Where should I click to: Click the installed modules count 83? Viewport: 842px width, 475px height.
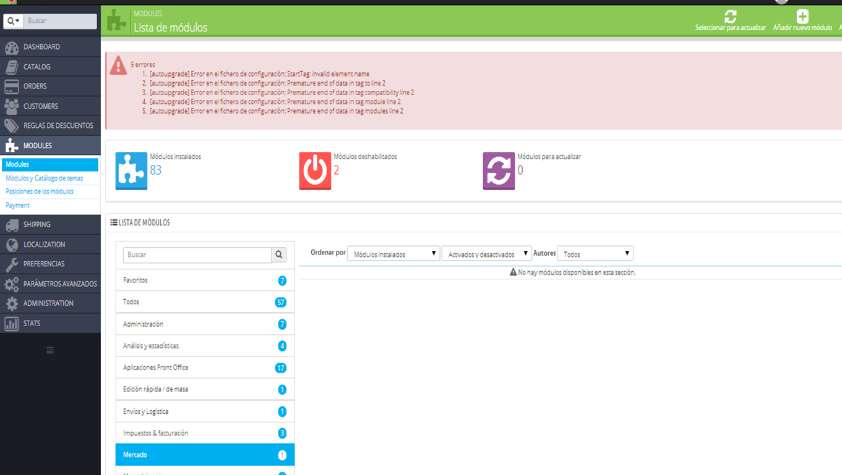click(x=155, y=170)
